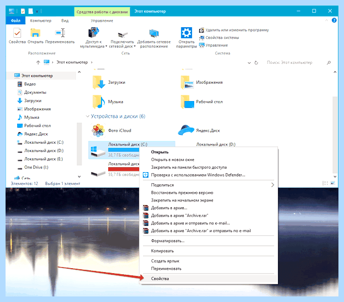Click the Локальный диск (C:) drive icon

pos(98,151)
